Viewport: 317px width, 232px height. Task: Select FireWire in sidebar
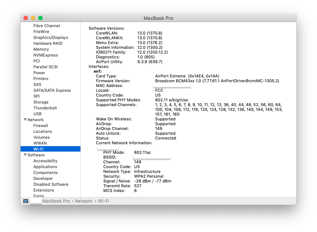coord(41,32)
